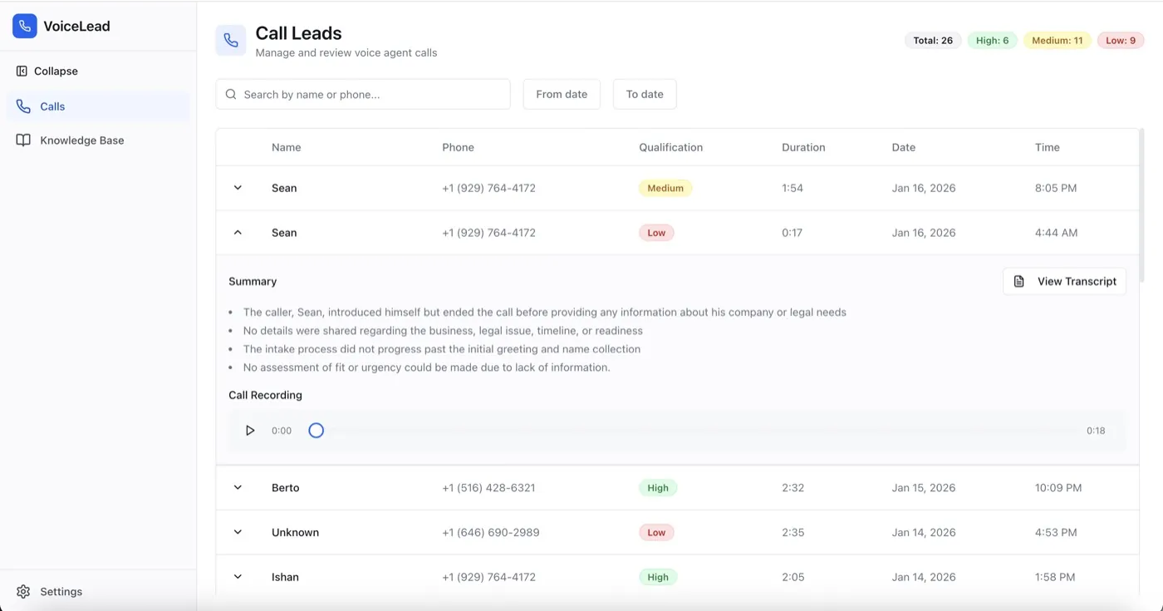
Task: Open Settings in the sidebar
Action: click(98, 592)
